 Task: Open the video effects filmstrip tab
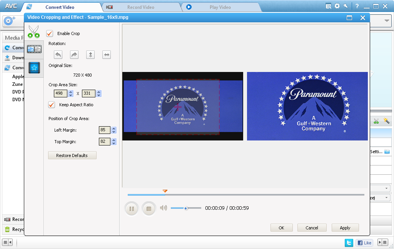pyautogui.click(x=34, y=49)
